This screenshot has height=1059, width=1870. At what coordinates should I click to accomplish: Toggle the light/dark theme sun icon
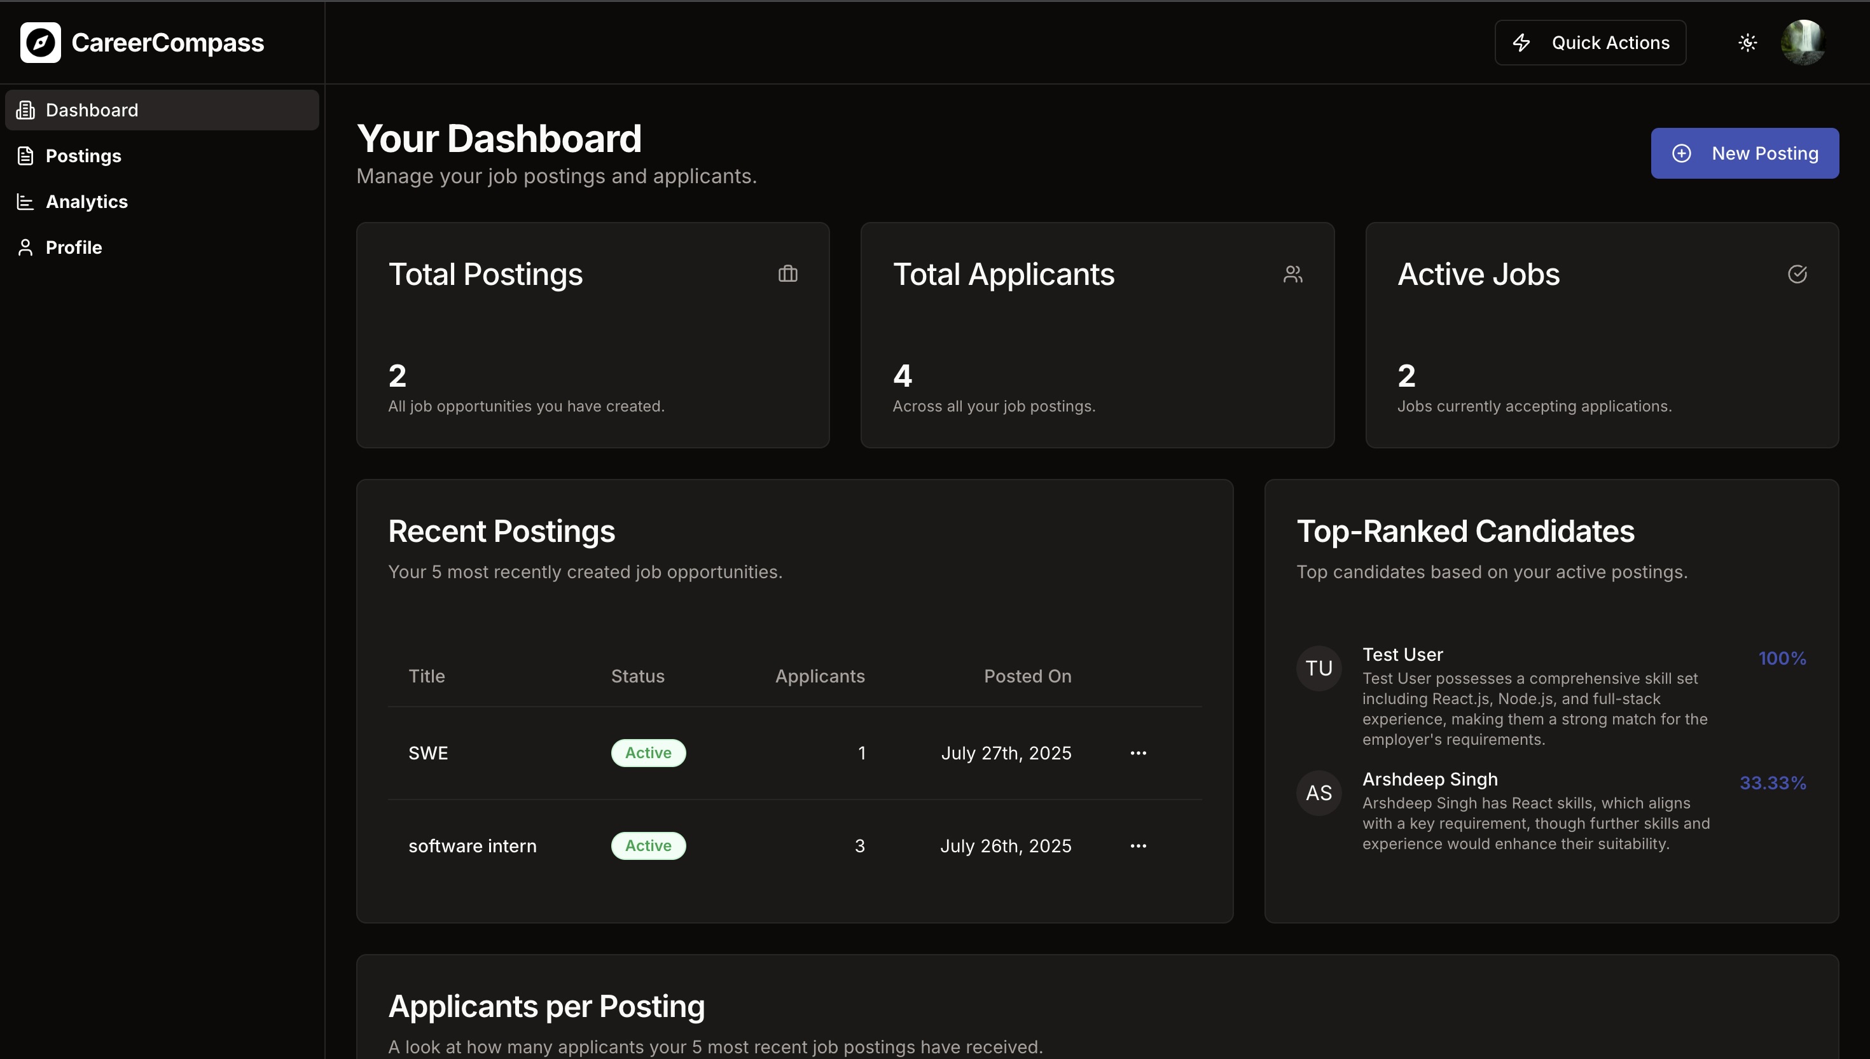pyautogui.click(x=1748, y=42)
